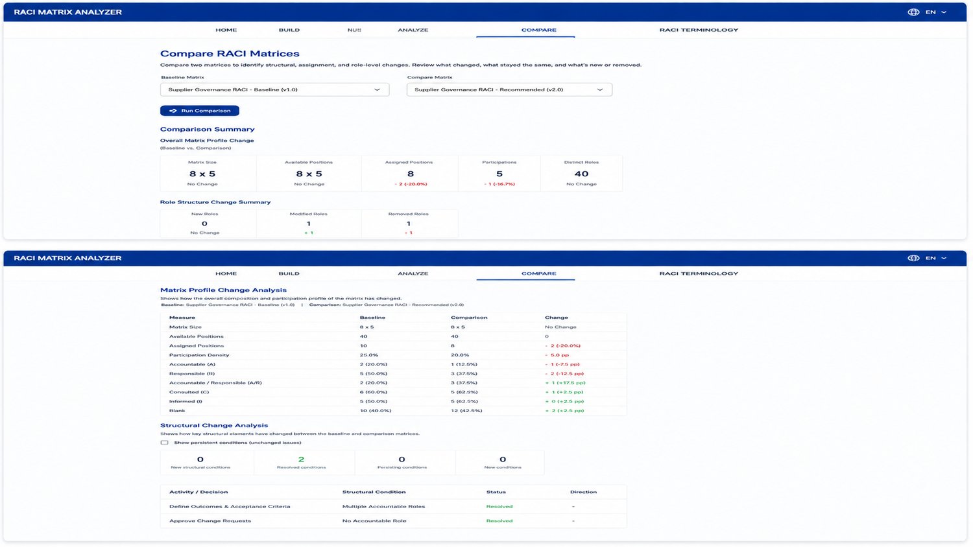Viewport: 973px width, 547px height.
Task: Click the RACI MATRIX ANALYZER title in upper header
Action: 68,12
